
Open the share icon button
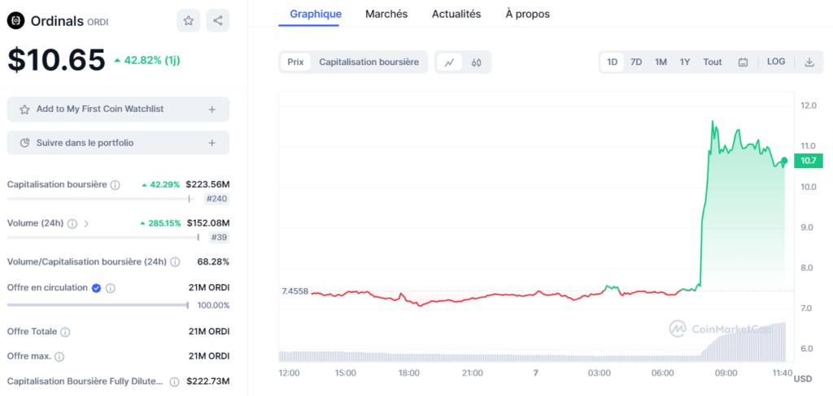click(x=218, y=20)
